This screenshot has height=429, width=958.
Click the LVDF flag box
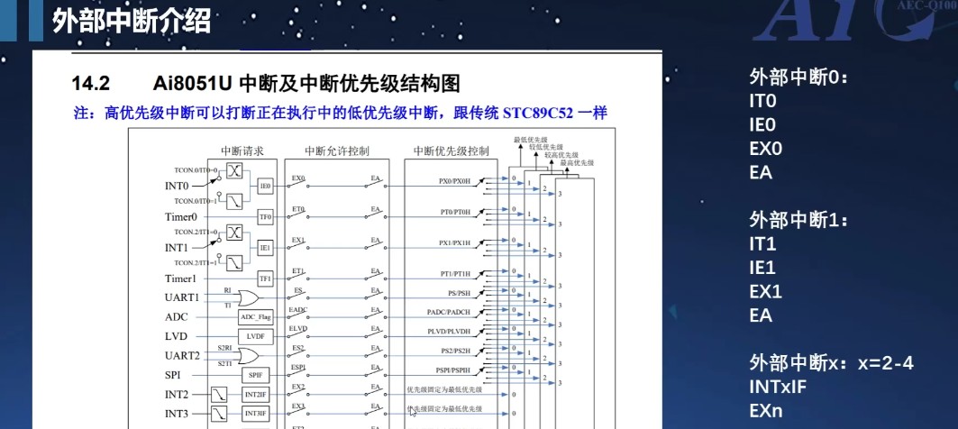[255, 336]
